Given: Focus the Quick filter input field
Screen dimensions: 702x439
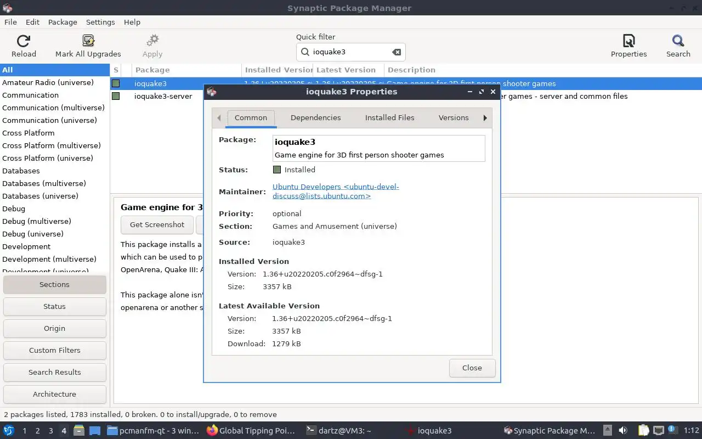Looking at the screenshot, I should pyautogui.click(x=350, y=52).
